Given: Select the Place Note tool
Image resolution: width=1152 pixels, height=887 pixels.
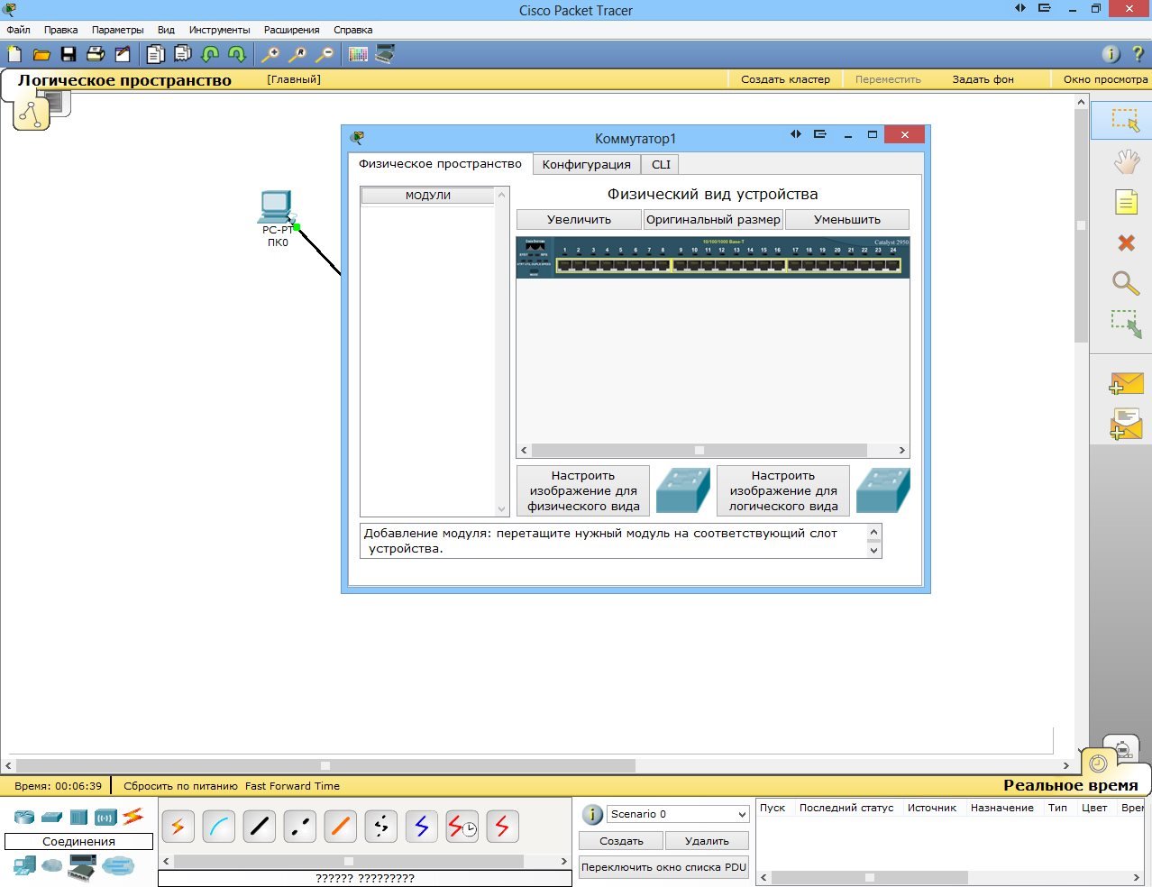Looking at the screenshot, I should [1126, 202].
